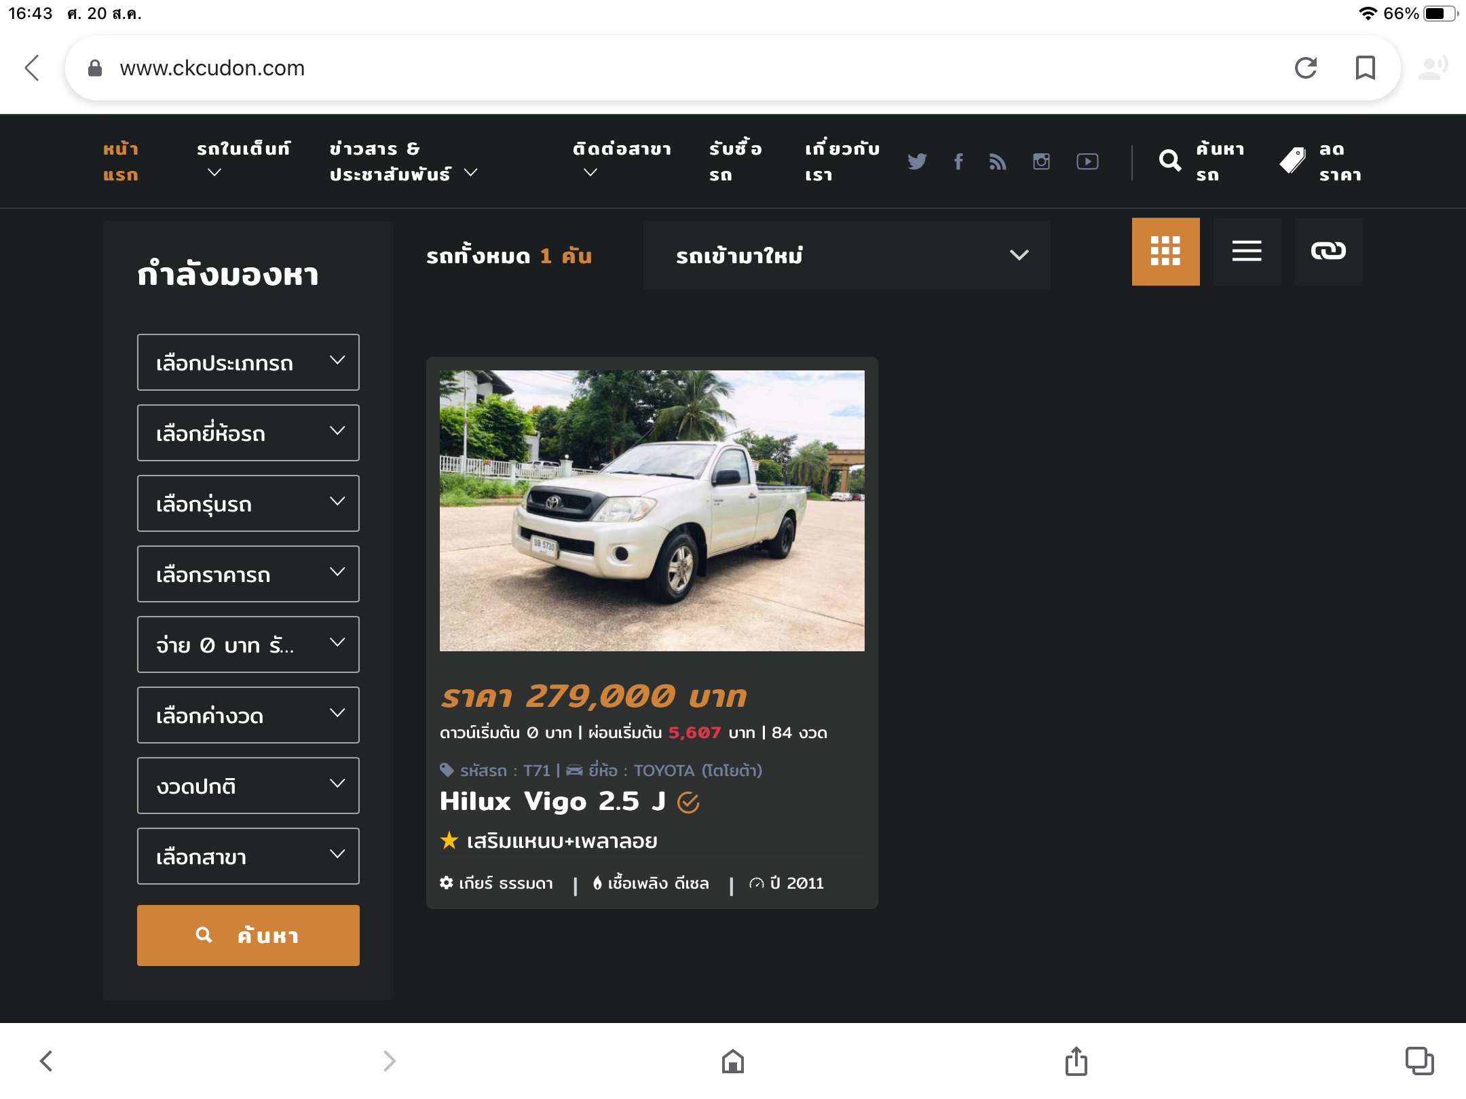The width and height of the screenshot is (1466, 1099).
Task: Click the price tag discount icon
Action: coord(1292,161)
